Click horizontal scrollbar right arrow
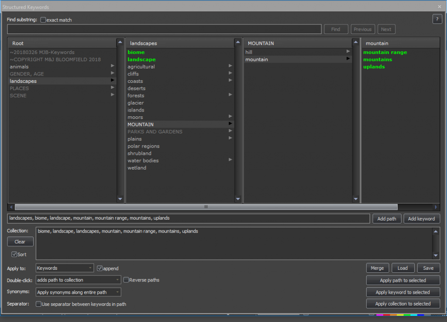 (436, 207)
